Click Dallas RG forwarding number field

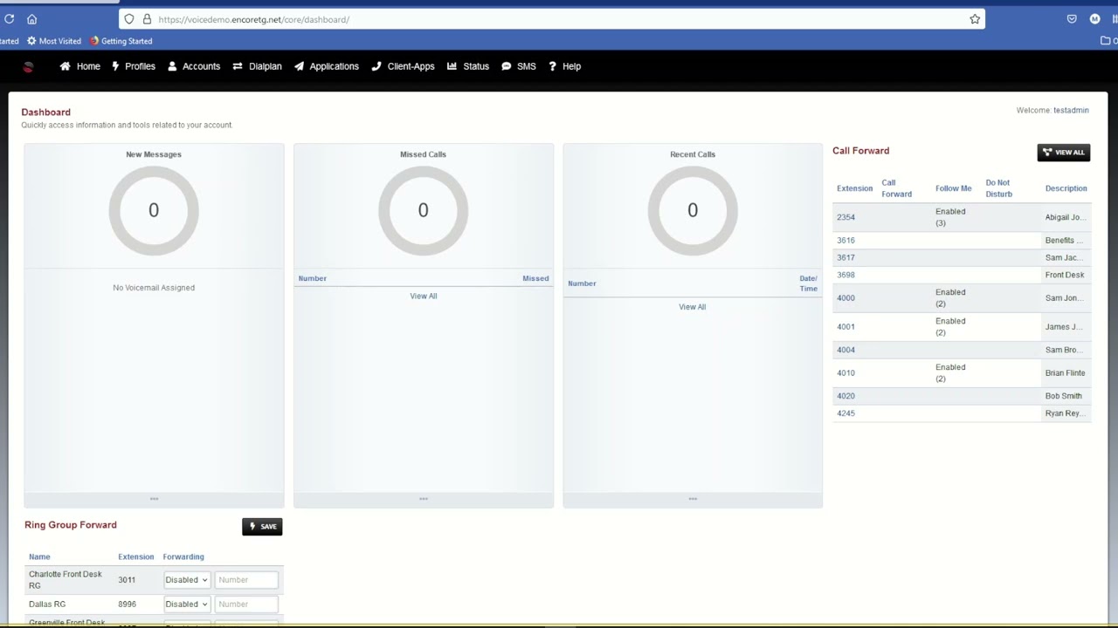(x=246, y=604)
